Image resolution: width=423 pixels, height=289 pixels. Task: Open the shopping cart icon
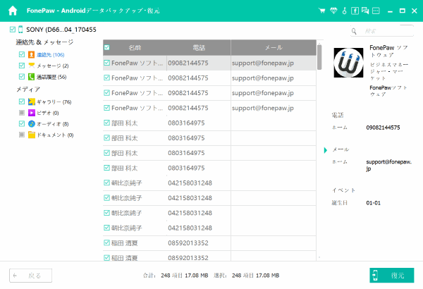point(321,11)
